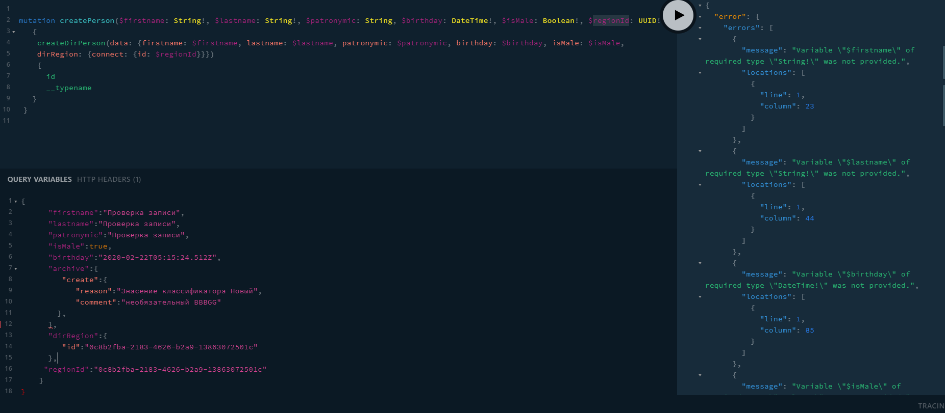Image resolution: width=945 pixels, height=413 pixels.
Task: Click the birthday value "2020-02-22T05:15:24.512Z"
Action: point(158,258)
